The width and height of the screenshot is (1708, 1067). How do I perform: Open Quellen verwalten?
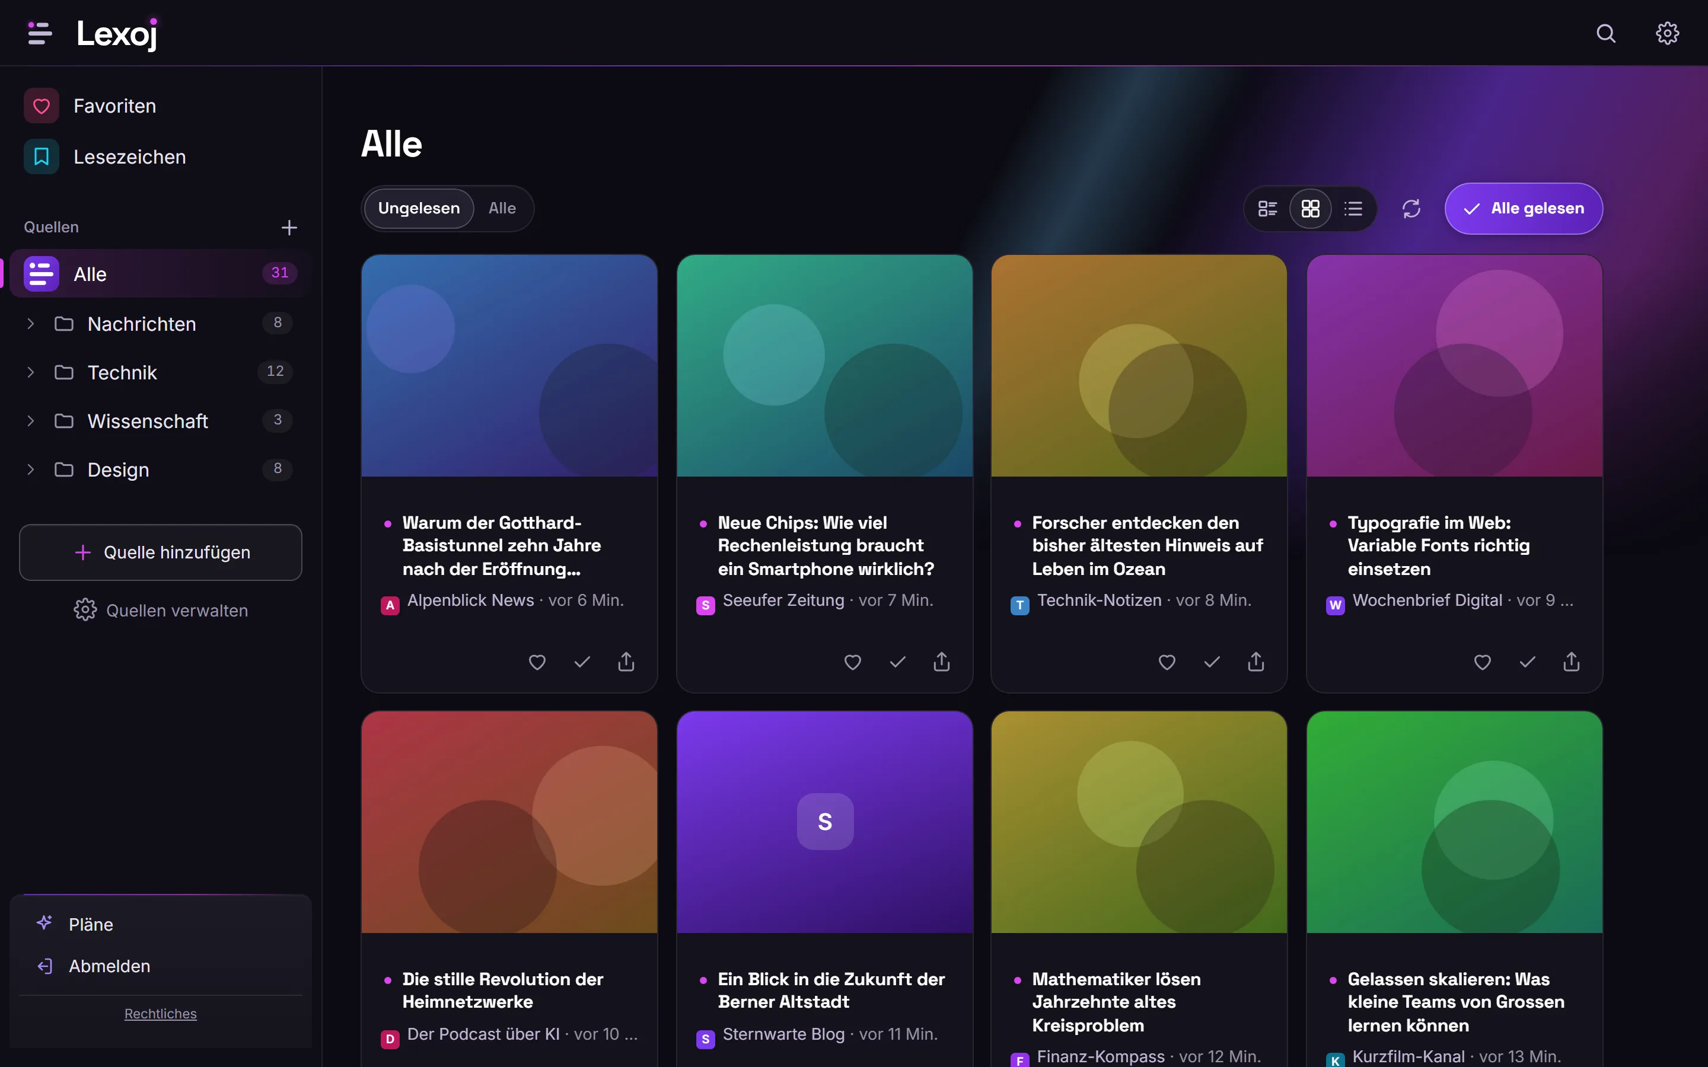(160, 610)
